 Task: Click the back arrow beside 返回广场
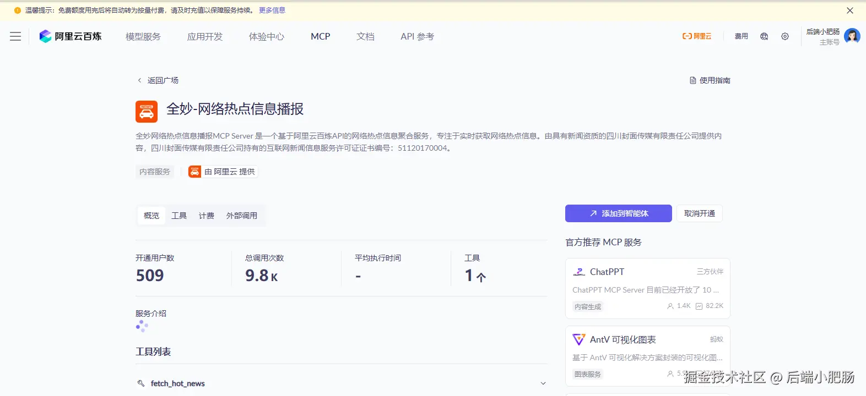pyautogui.click(x=139, y=80)
